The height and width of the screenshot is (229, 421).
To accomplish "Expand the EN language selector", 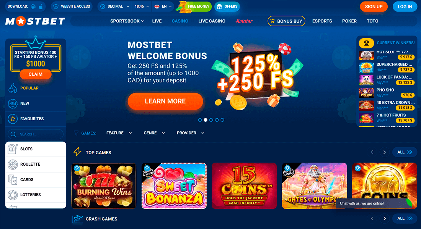I will coord(163,6).
